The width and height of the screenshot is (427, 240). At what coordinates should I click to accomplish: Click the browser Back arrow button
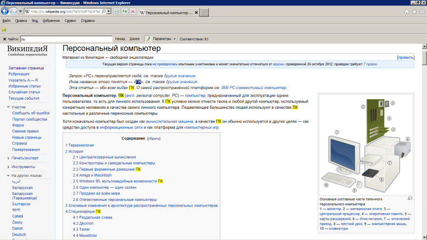(x=5, y=11)
